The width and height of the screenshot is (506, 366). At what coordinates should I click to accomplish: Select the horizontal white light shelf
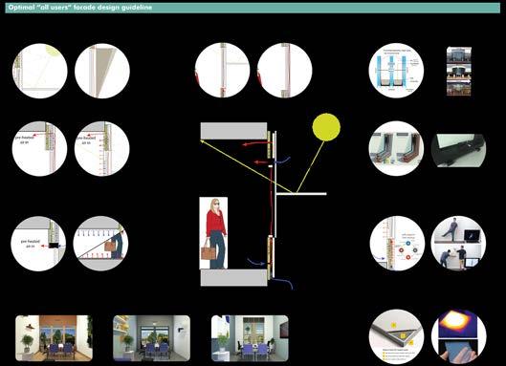coord(301,193)
